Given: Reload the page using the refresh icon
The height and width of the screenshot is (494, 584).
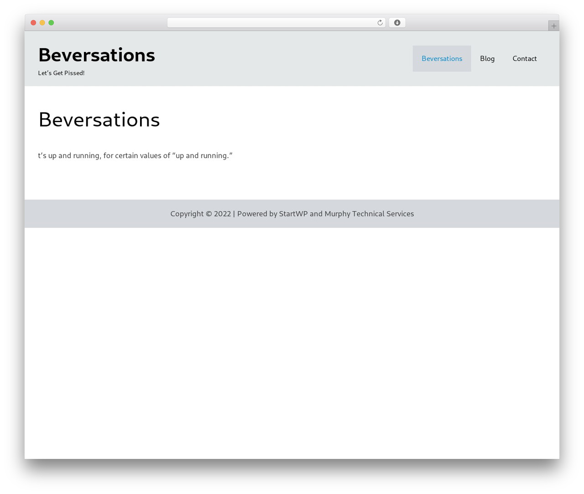Looking at the screenshot, I should 380,23.
